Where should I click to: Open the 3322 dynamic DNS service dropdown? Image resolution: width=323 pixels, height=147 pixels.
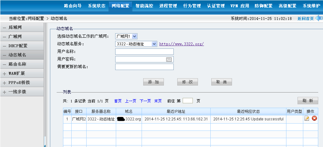click(x=136, y=44)
